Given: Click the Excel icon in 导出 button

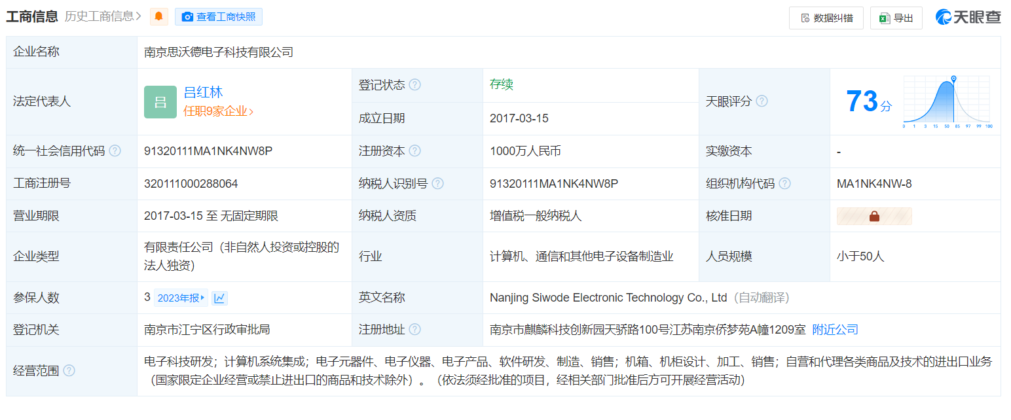Looking at the screenshot, I should 885,18.
